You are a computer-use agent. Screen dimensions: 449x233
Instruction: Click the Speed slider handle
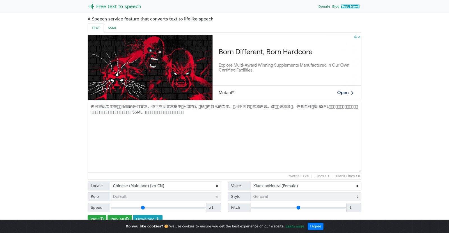point(143,208)
